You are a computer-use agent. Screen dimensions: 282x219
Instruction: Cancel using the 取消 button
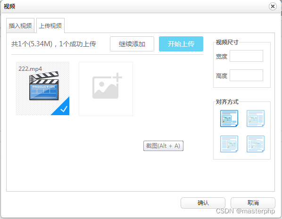[253, 203]
